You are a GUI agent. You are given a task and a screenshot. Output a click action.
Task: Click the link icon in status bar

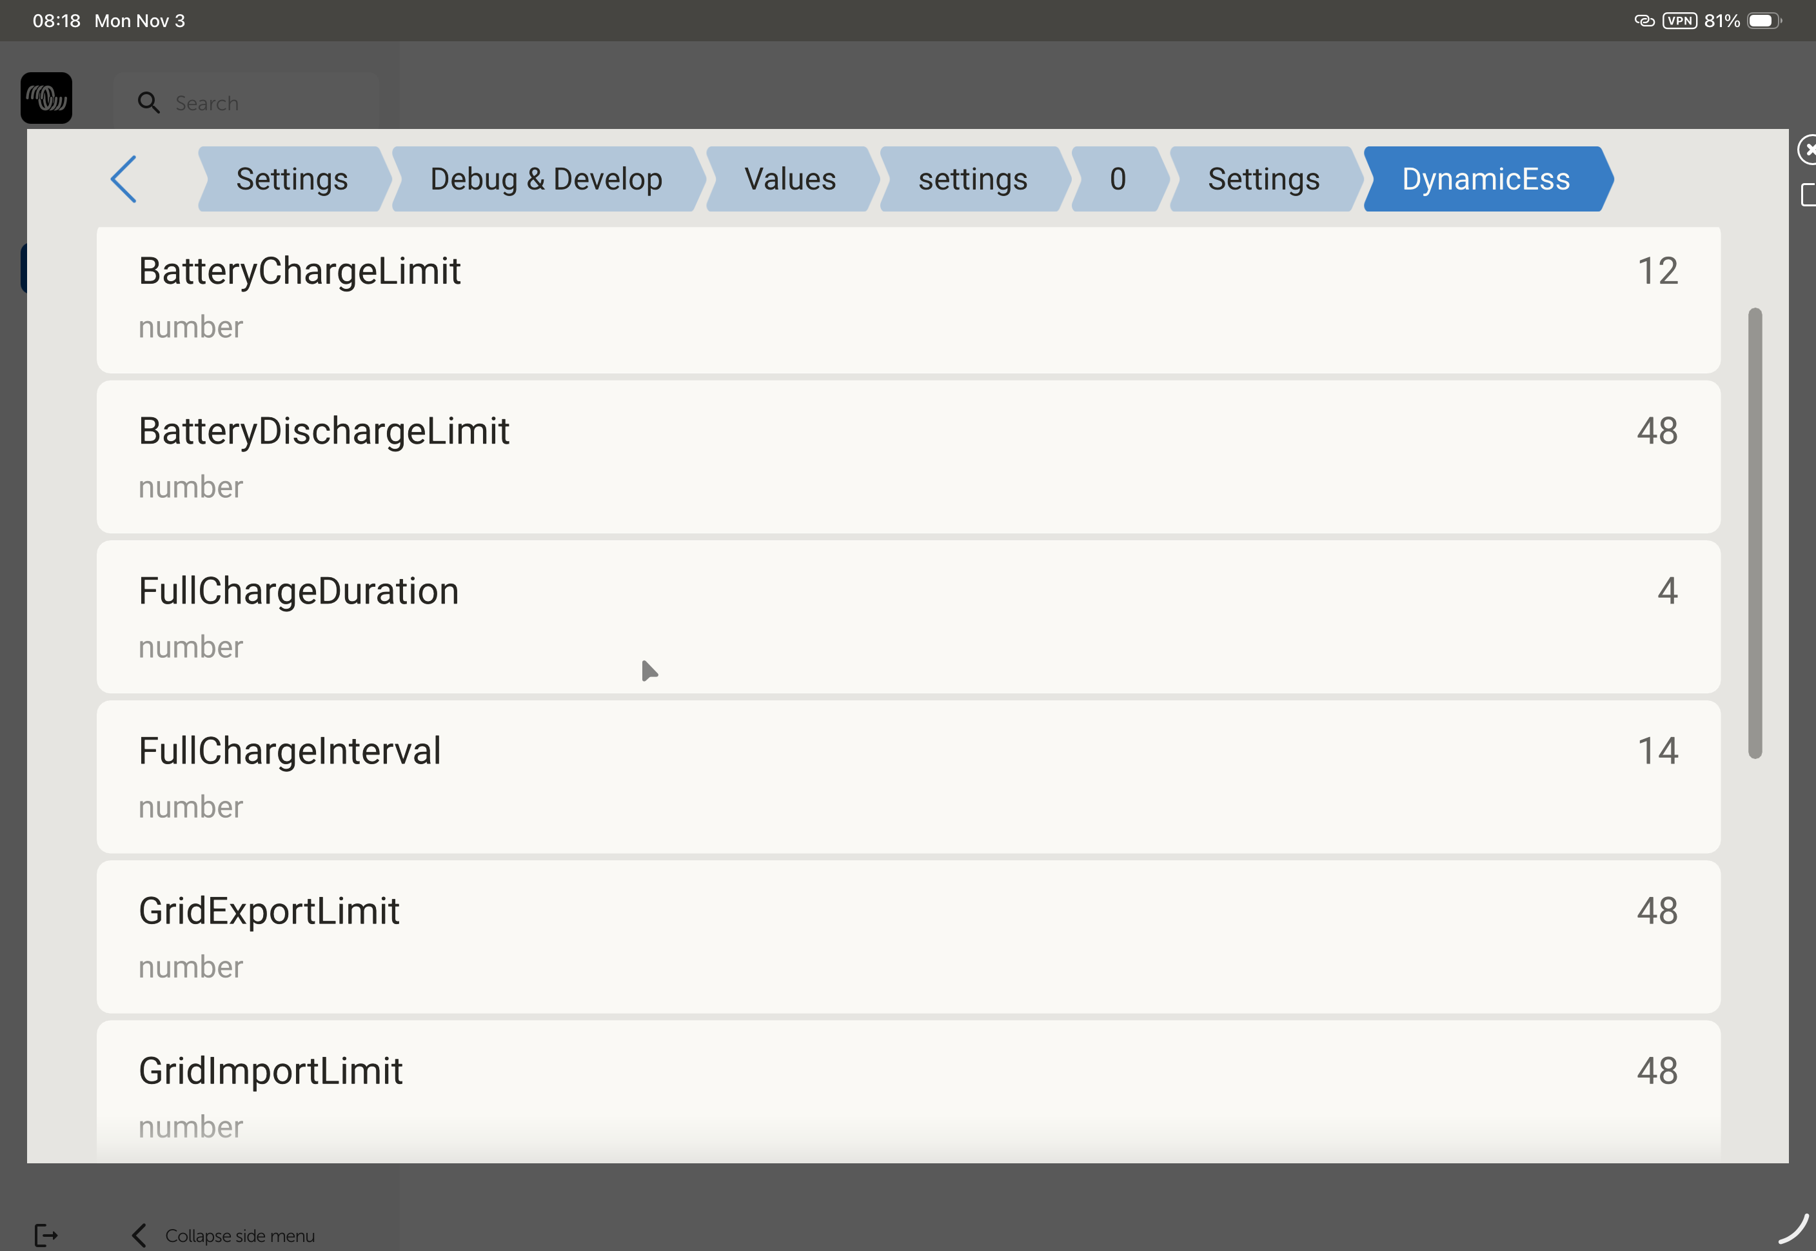coord(1644,21)
